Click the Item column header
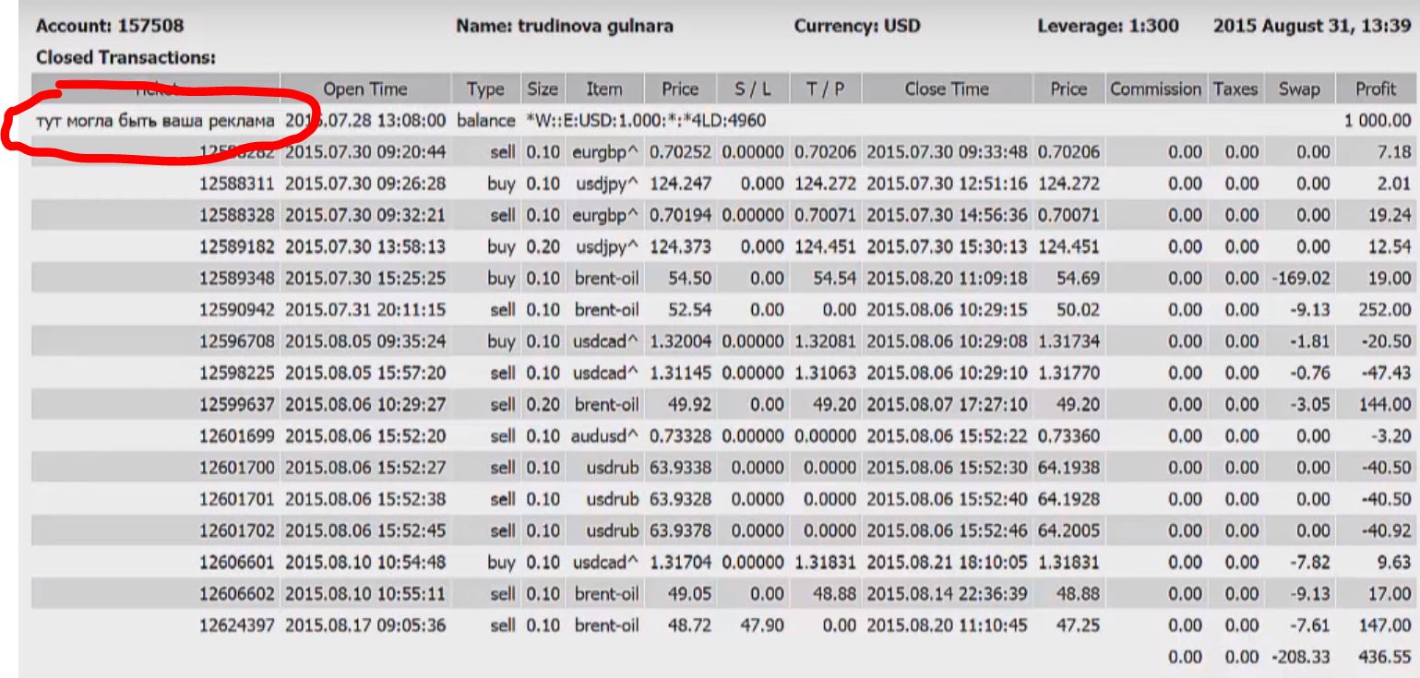Screen dimensions: 1420x678 pyautogui.click(x=603, y=89)
